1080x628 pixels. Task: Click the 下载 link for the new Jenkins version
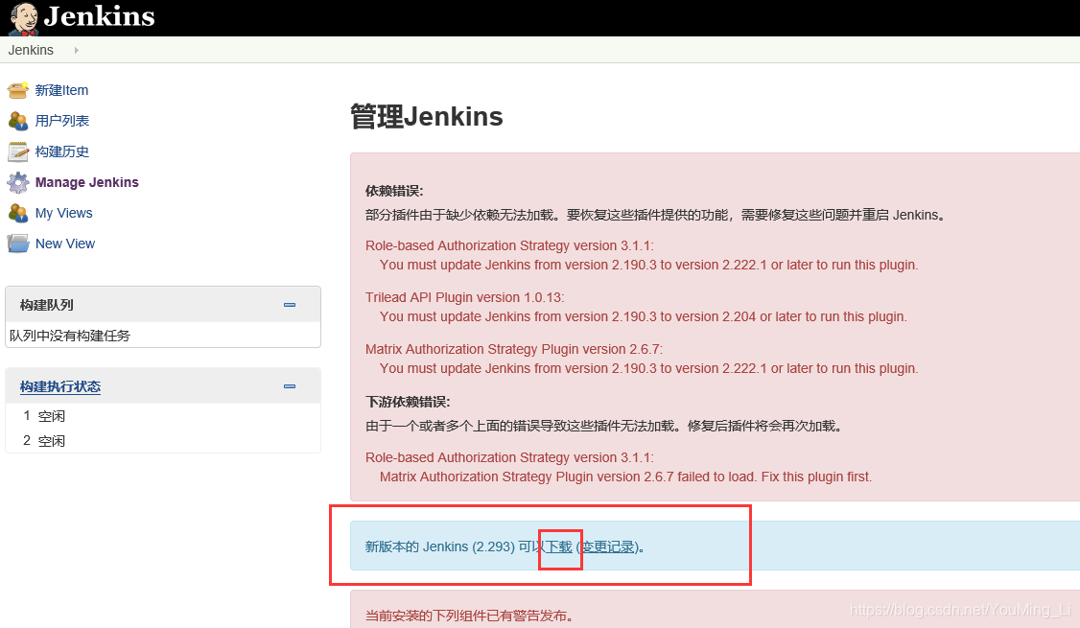[558, 547]
